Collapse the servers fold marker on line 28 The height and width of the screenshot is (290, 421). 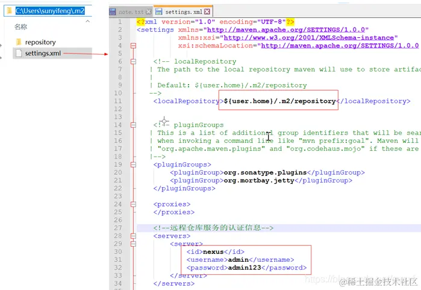(133, 236)
